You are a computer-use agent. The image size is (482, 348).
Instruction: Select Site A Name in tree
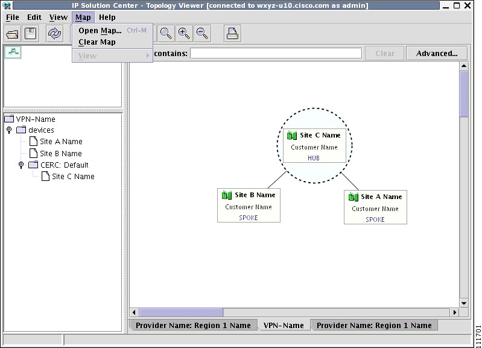[61, 141]
